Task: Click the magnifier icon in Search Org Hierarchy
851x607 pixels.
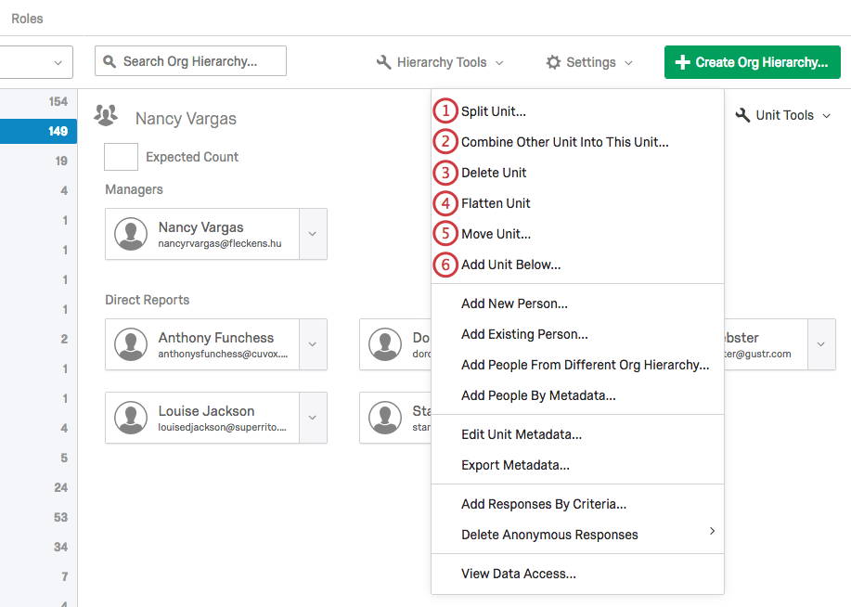Action: [x=110, y=61]
